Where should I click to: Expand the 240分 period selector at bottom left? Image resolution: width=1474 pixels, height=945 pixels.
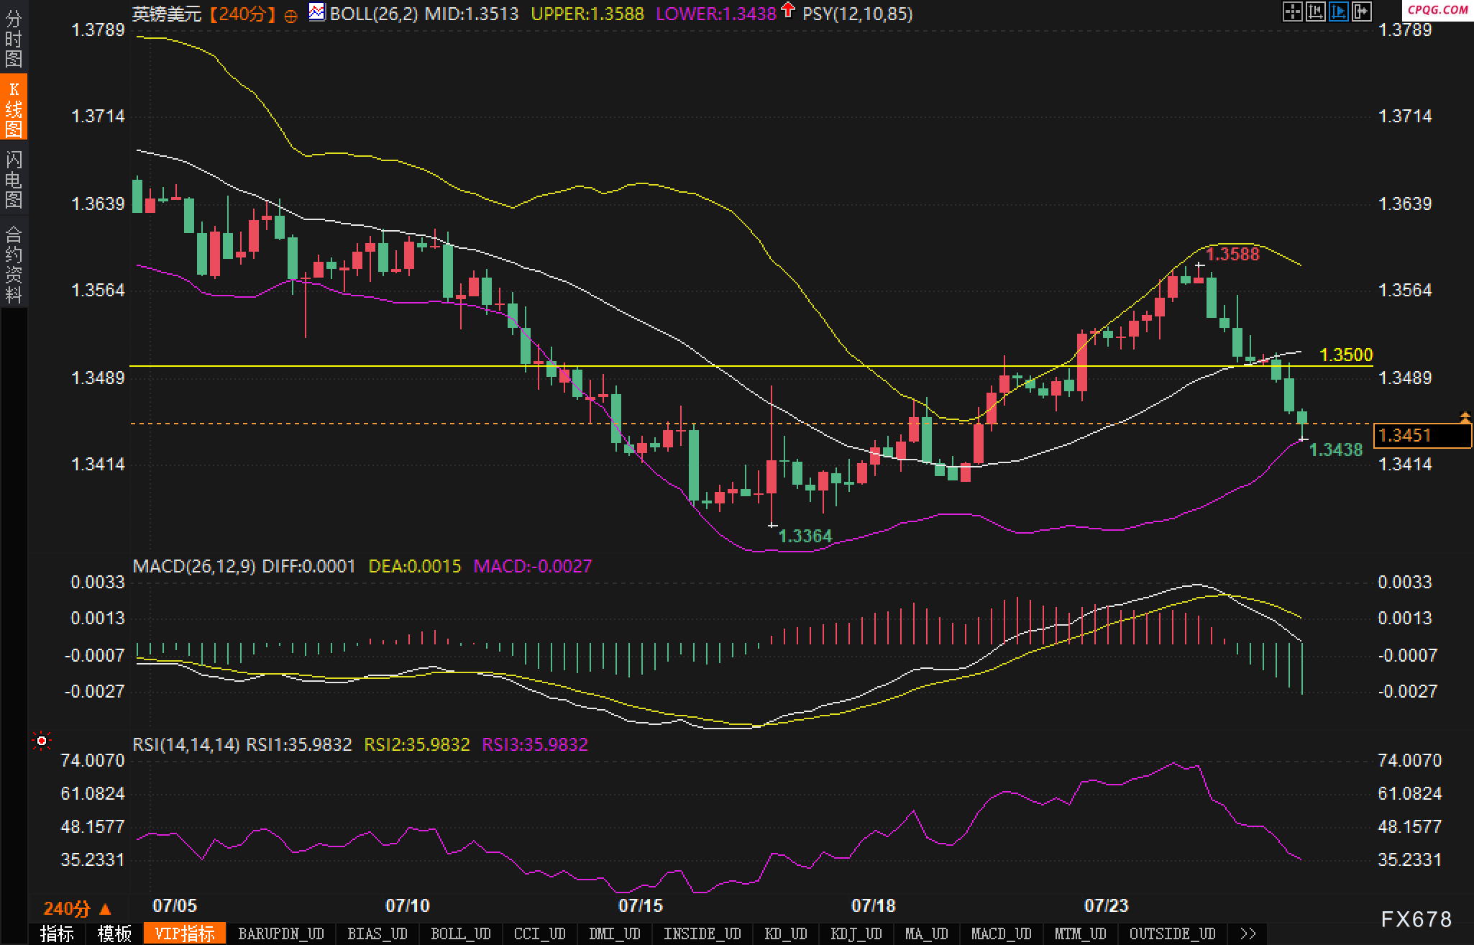point(77,908)
